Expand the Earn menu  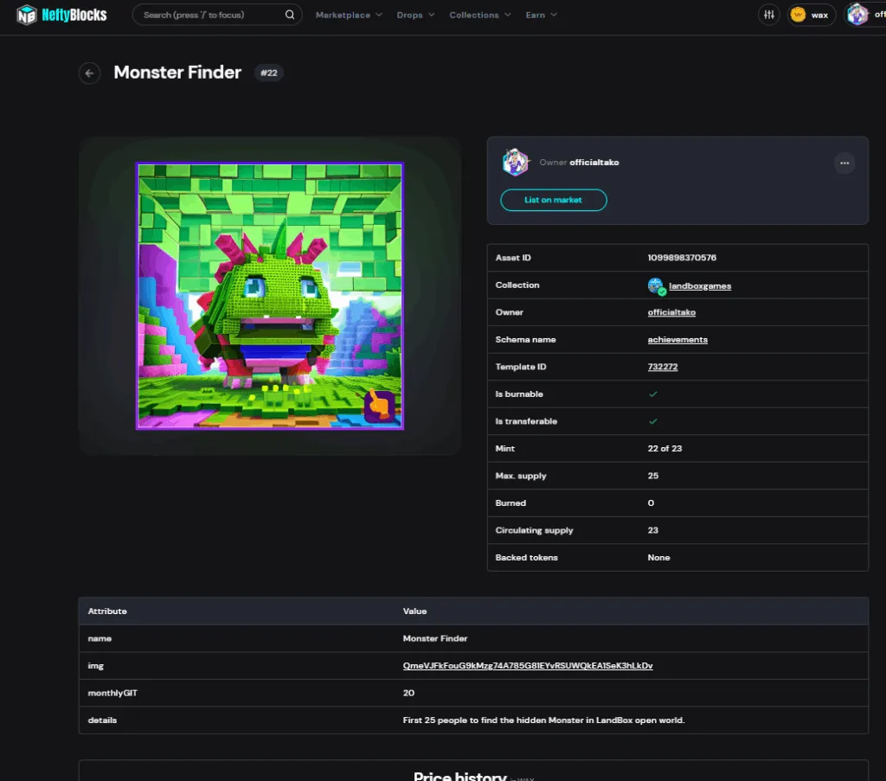click(541, 16)
